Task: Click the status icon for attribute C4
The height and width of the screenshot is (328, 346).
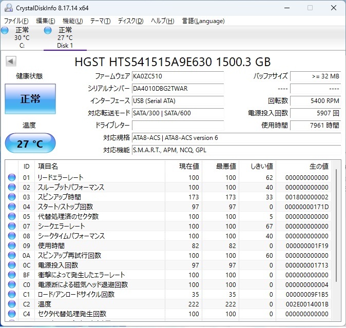Action: (x=12, y=314)
